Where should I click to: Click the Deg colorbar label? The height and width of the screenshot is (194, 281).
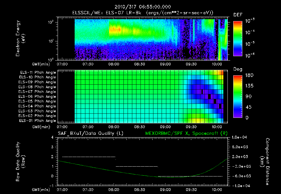coord(238,69)
